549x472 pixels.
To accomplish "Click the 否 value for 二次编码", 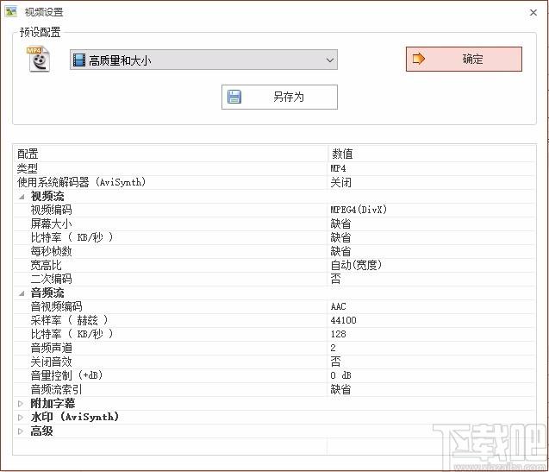I will (x=335, y=279).
